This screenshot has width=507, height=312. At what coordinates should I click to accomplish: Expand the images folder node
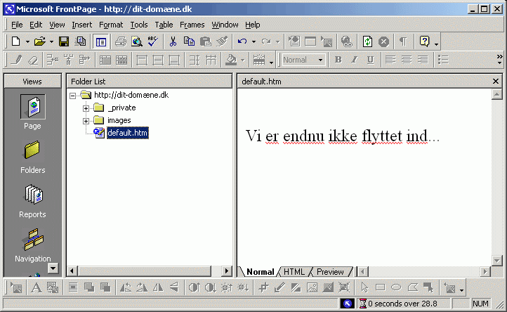[86, 120]
